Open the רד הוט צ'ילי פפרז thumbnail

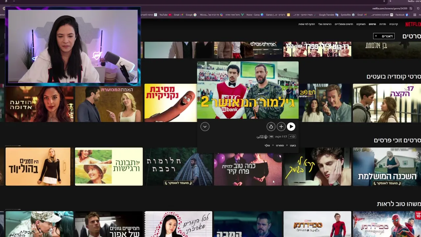tap(317, 49)
